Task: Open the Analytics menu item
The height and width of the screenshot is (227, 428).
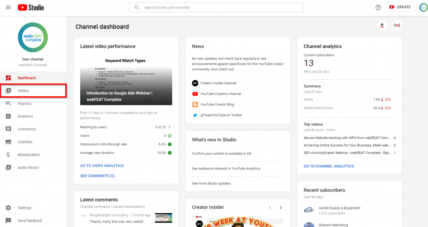Action: (x=33, y=116)
